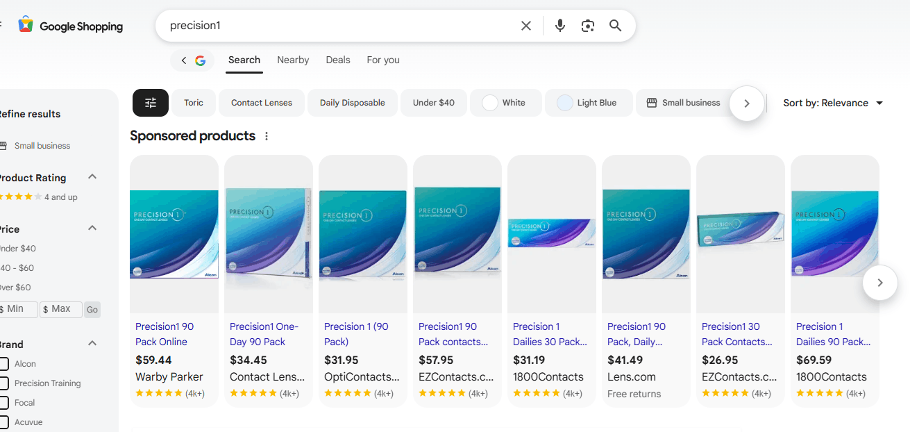Submit search with the magnifying glass icon
The height and width of the screenshot is (432, 910).
[615, 26]
